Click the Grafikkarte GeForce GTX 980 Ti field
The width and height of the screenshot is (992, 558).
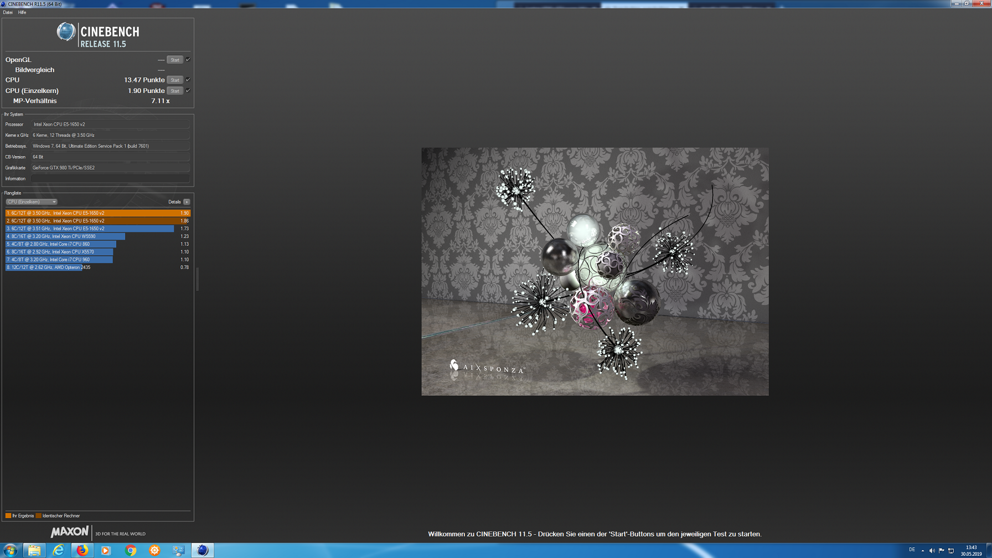(110, 168)
